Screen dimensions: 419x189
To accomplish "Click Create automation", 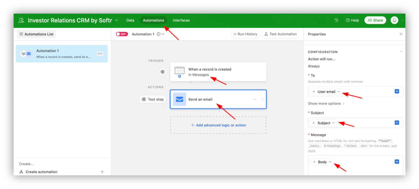I will pyautogui.click(x=41, y=172).
